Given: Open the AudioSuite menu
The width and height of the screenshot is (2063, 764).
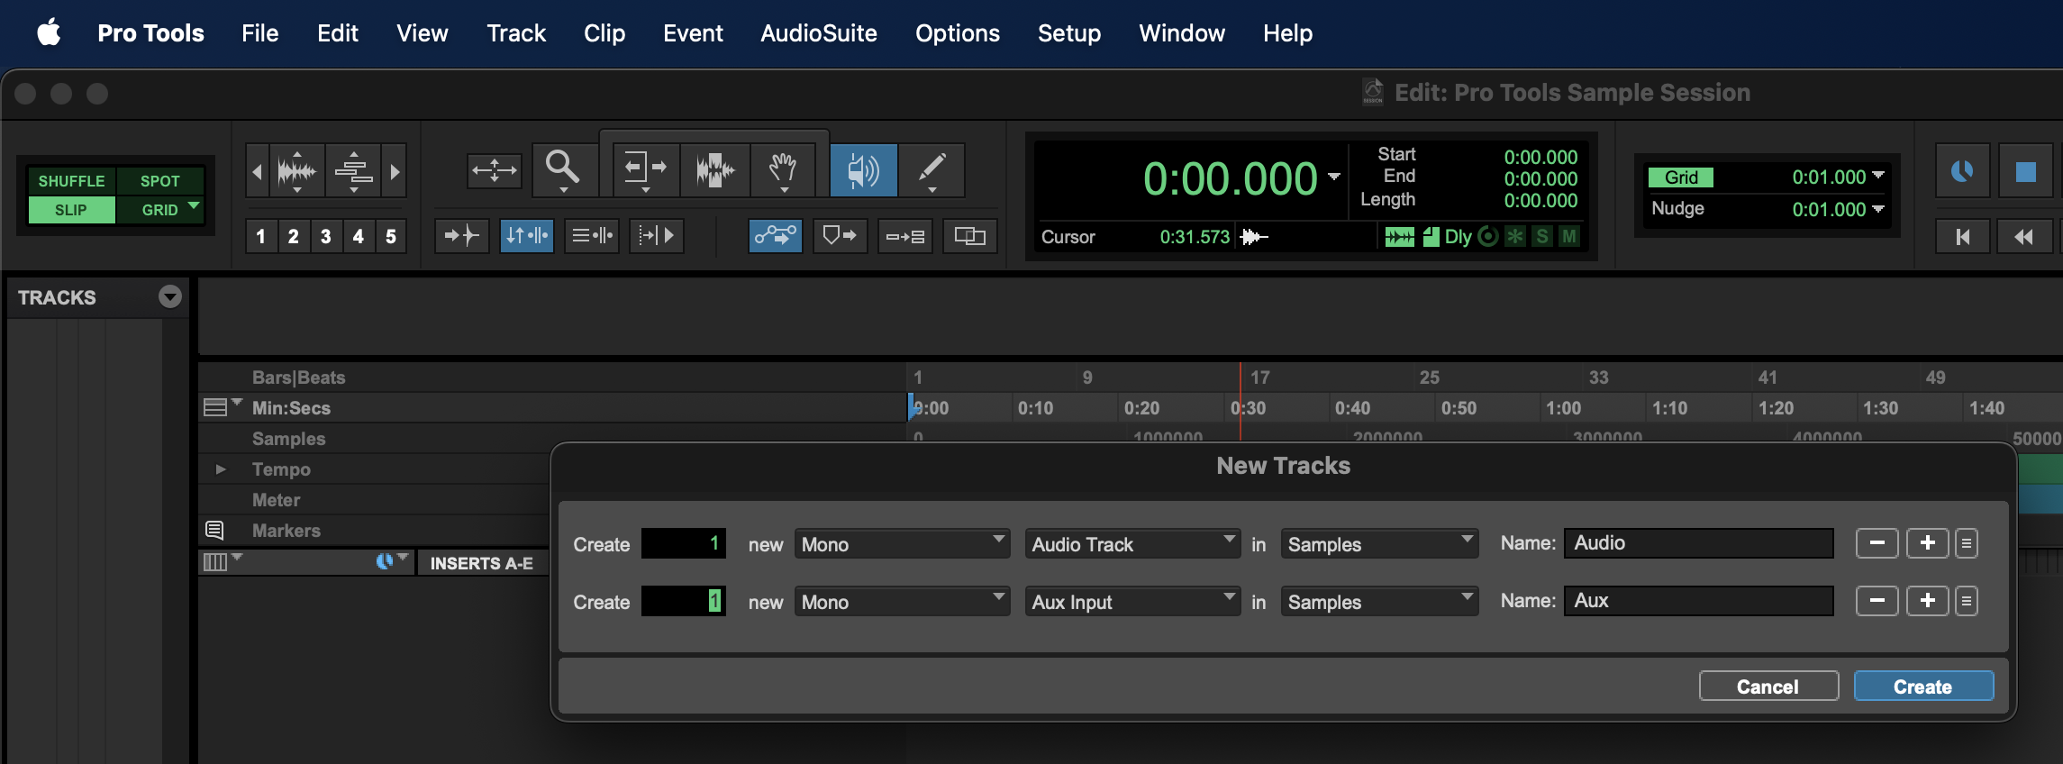Looking at the screenshot, I should point(818,33).
